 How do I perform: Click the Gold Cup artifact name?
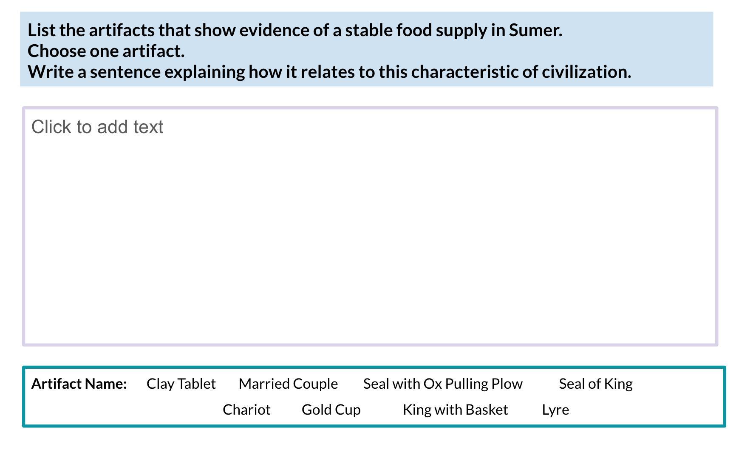(331, 410)
